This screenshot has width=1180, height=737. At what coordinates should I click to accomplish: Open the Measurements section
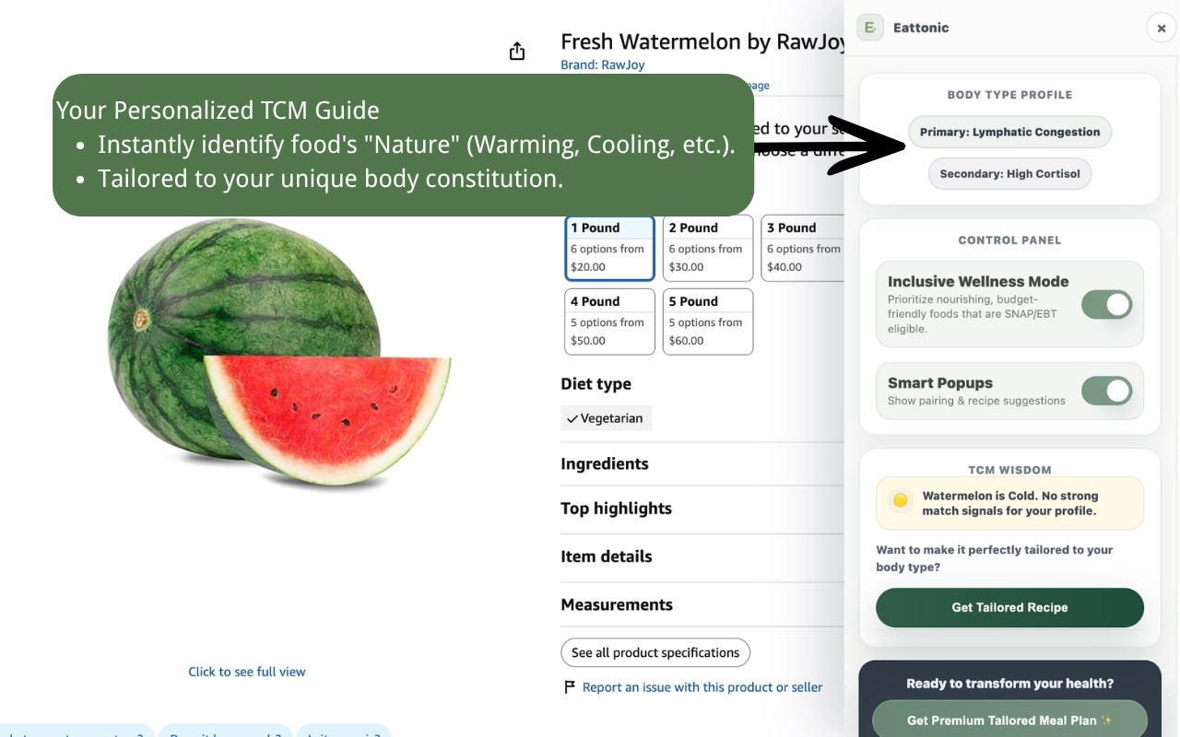pos(616,604)
